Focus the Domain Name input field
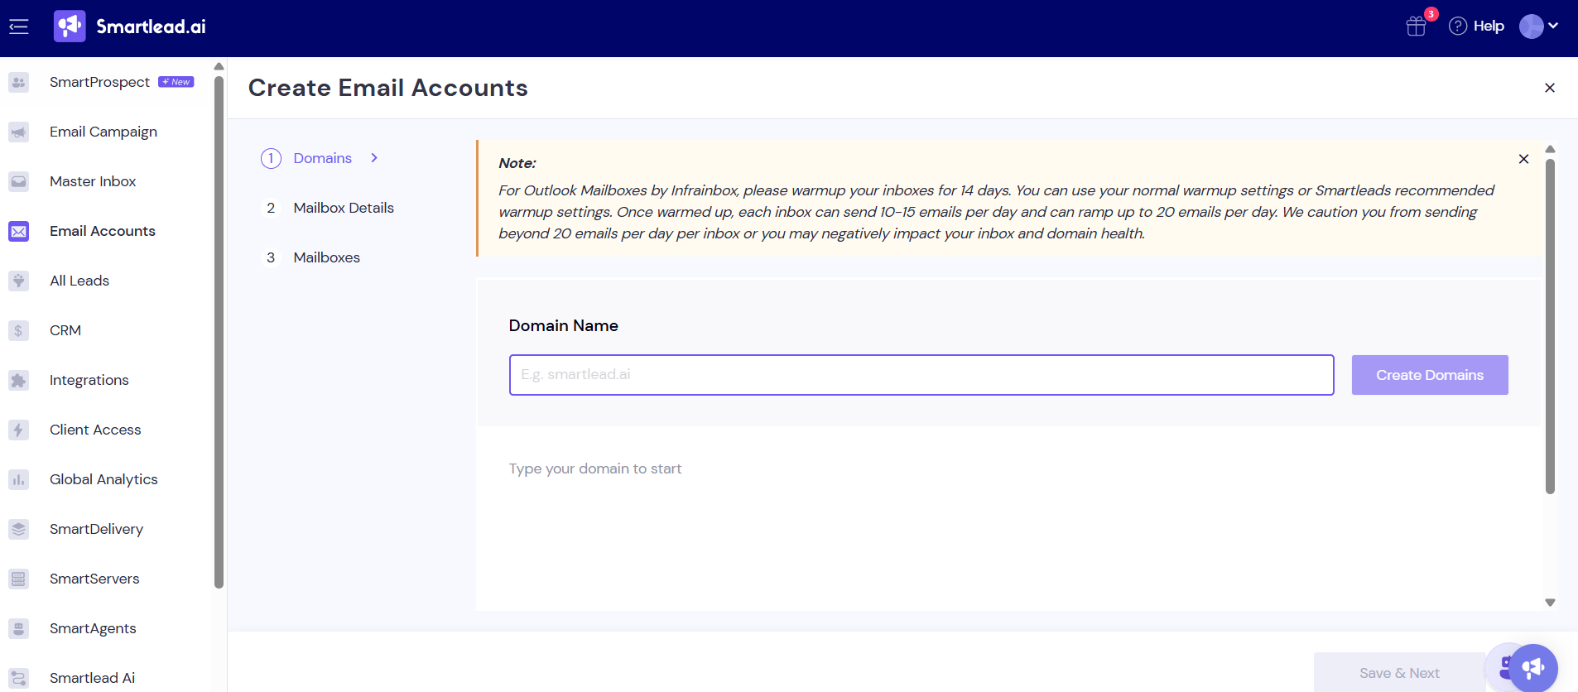The width and height of the screenshot is (1578, 692). tap(921, 375)
